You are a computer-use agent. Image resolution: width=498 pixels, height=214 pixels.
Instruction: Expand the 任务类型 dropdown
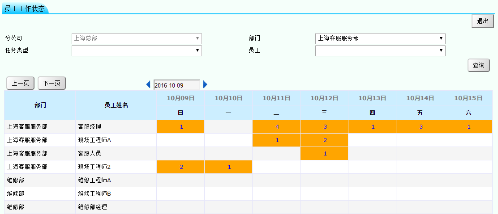tap(137, 51)
